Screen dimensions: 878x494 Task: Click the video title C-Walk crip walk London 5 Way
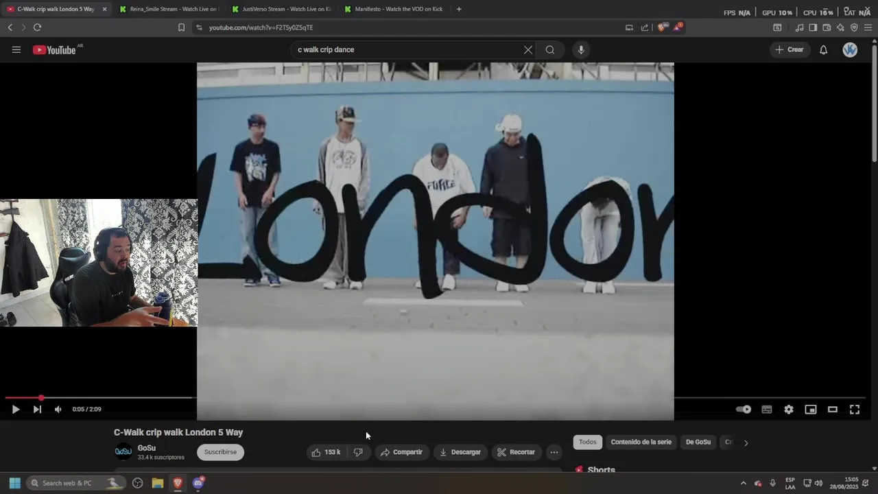(178, 432)
